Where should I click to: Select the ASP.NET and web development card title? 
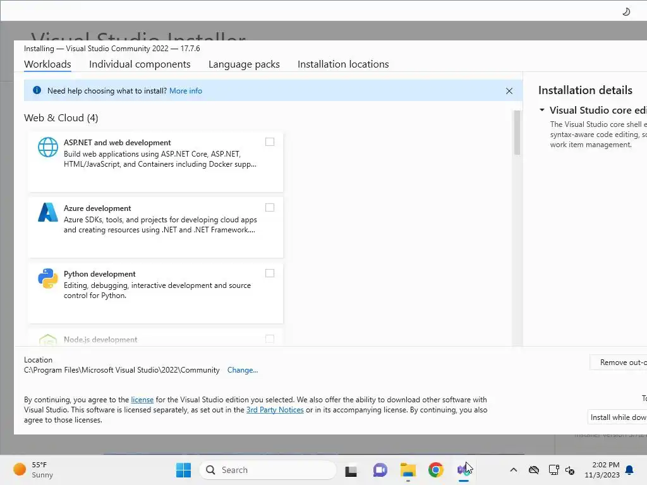pos(117,143)
